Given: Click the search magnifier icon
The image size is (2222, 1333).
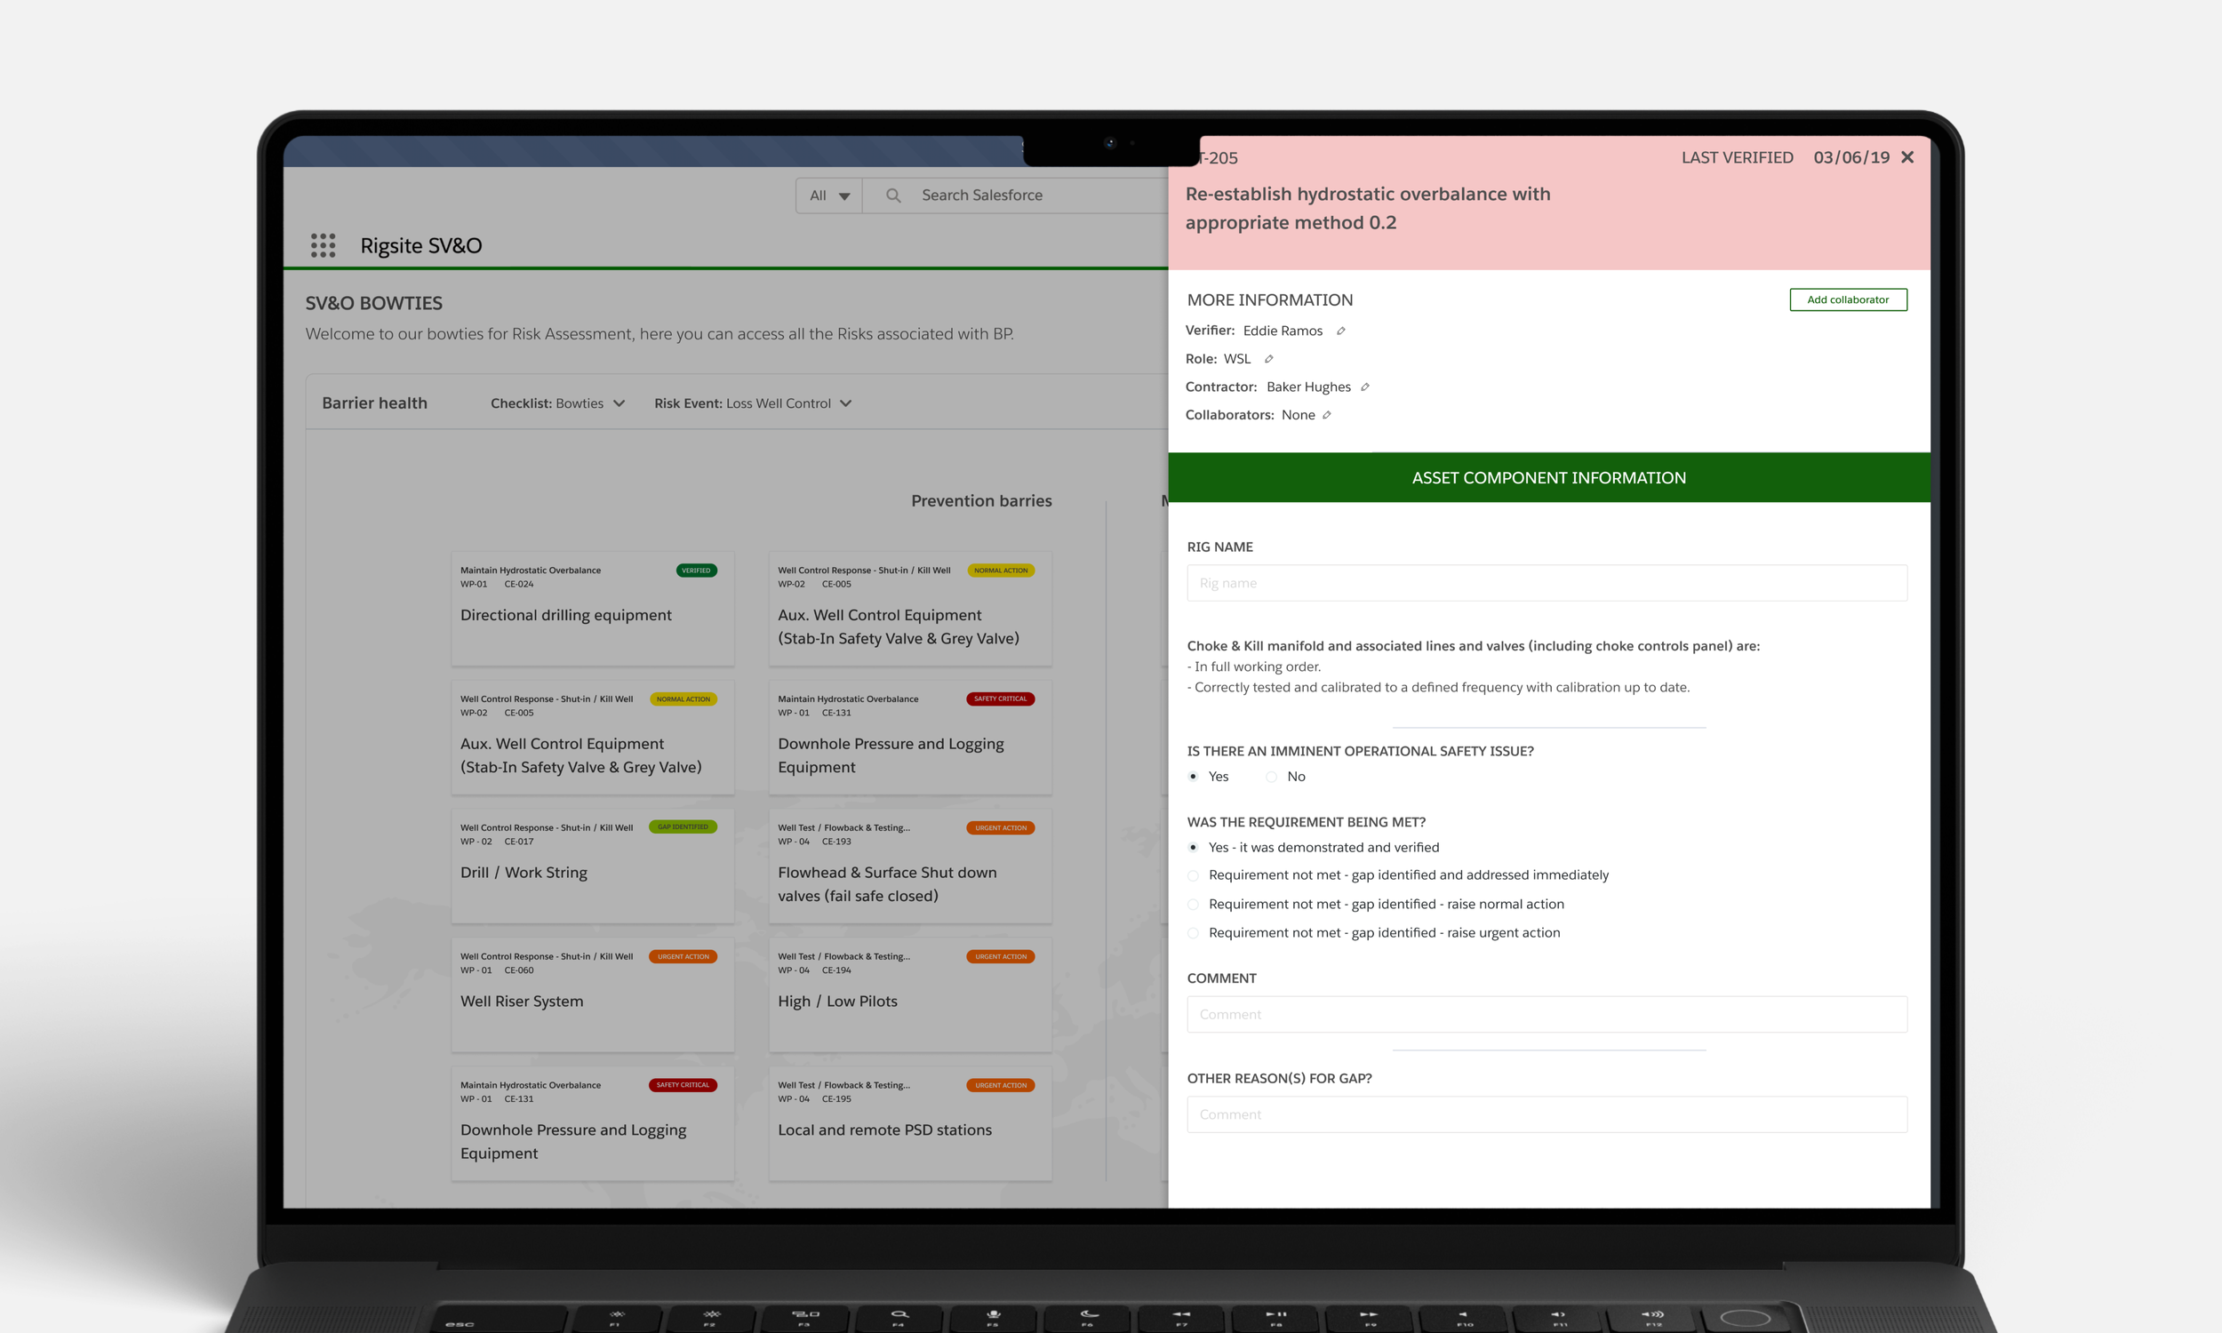Looking at the screenshot, I should [x=892, y=195].
